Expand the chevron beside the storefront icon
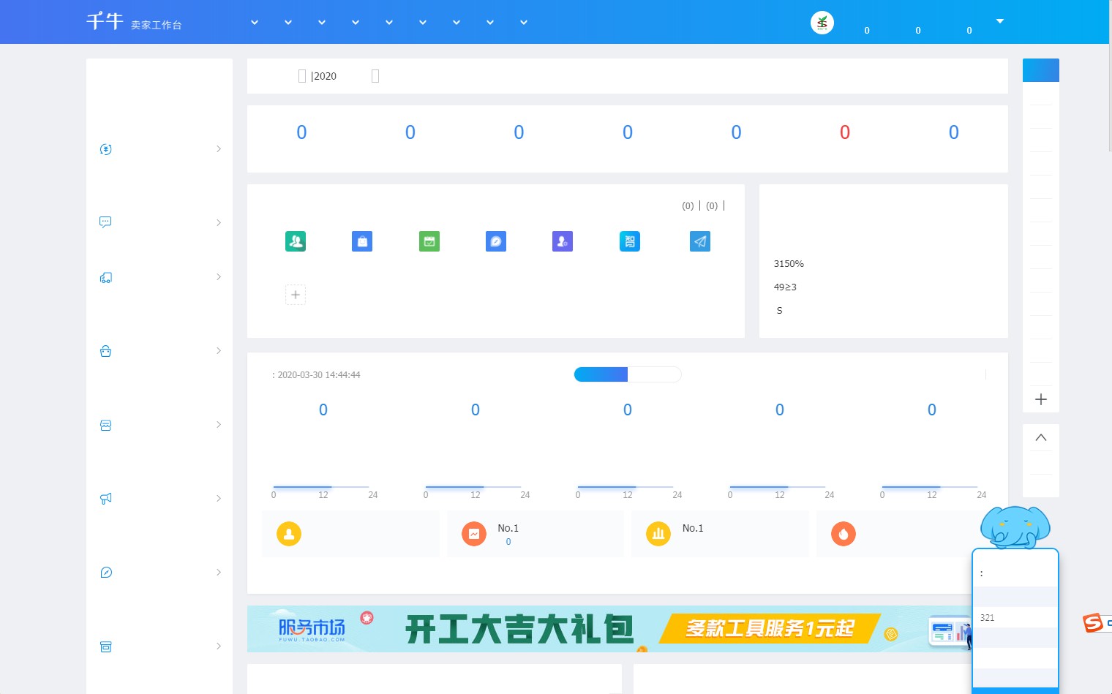 click(x=219, y=425)
